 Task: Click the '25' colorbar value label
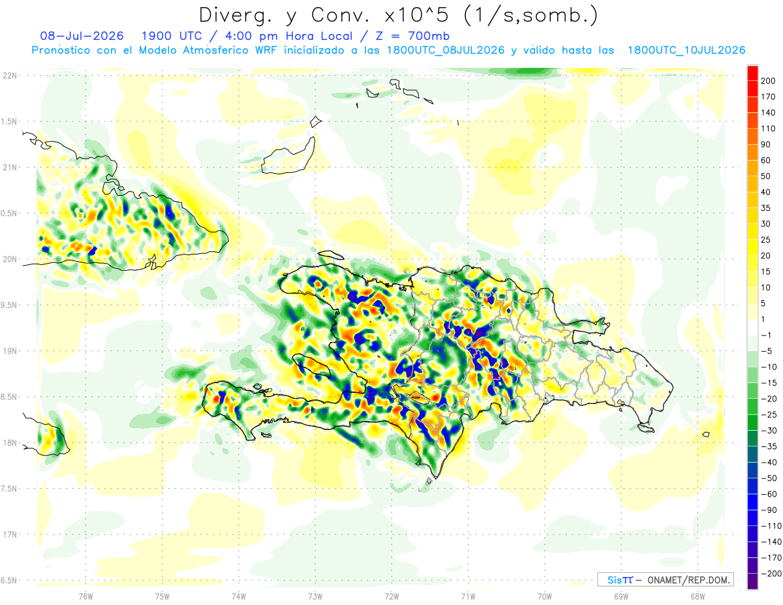coord(766,240)
